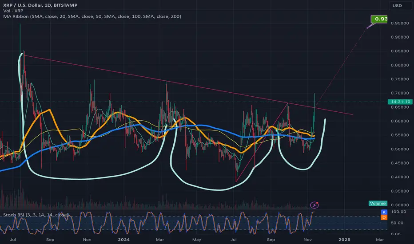Viewport: 414px width, 244px height.
Task: Click the 0.65000 price axis label
Action: tap(400, 107)
